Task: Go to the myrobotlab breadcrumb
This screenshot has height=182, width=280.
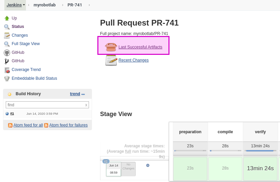Action: pyautogui.click(x=44, y=5)
